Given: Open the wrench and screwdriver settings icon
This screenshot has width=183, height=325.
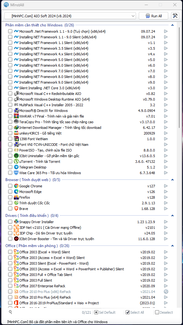Looking at the screenshot, I should point(175,16).
